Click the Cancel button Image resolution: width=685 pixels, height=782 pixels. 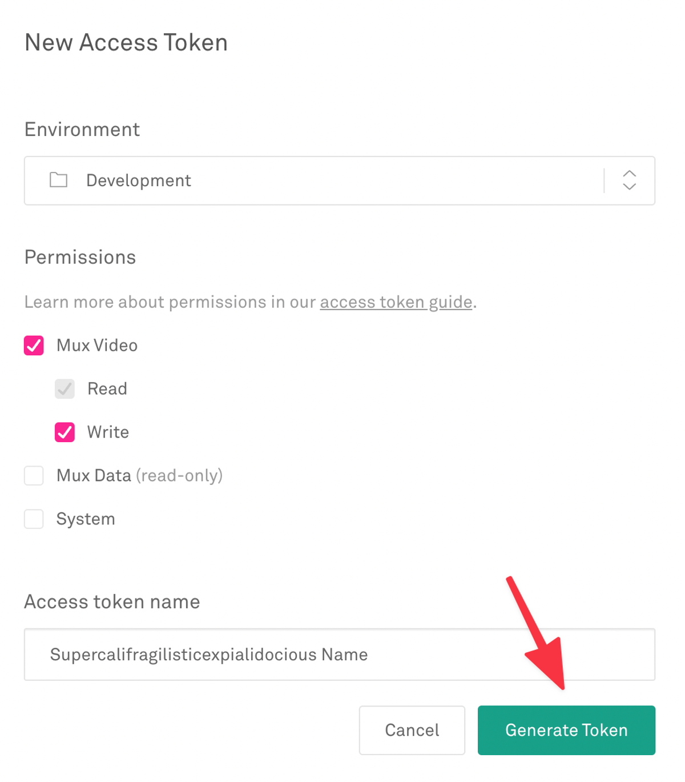(412, 730)
